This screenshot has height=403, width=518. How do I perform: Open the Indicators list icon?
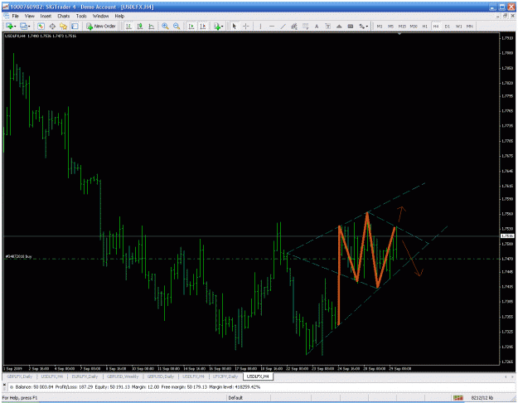coord(217,26)
